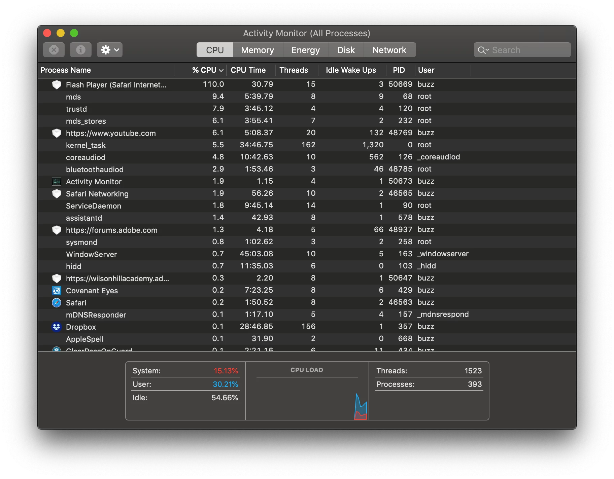
Task: Click the Quit Process stop icon
Action: click(54, 50)
